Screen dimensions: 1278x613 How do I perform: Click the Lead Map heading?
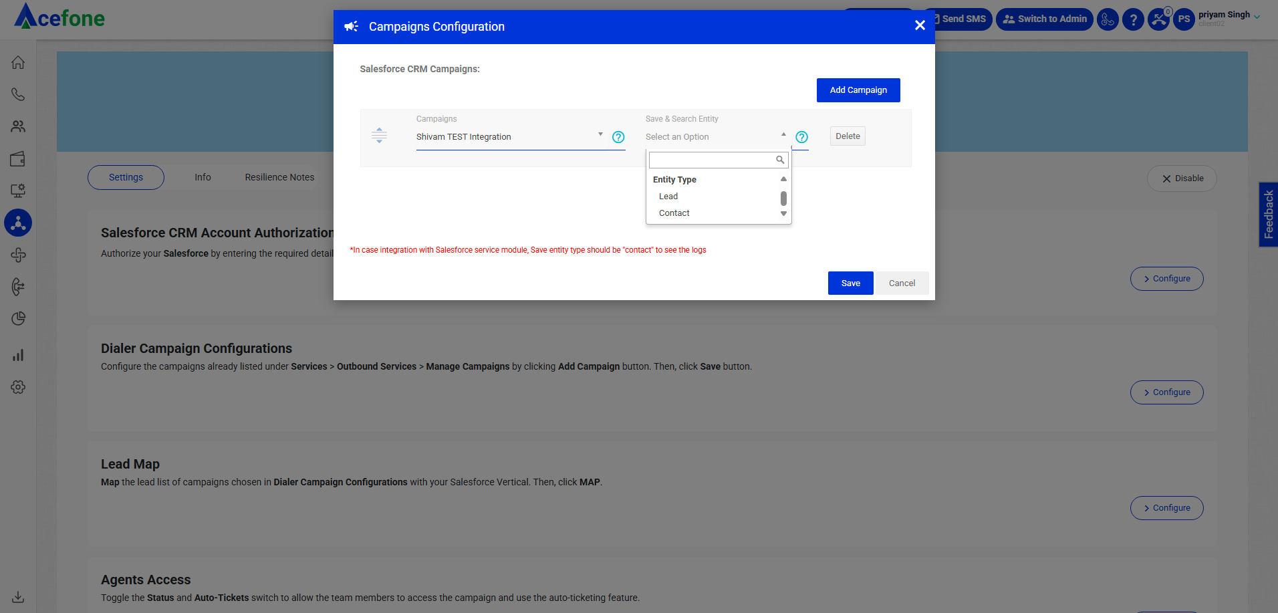click(130, 464)
